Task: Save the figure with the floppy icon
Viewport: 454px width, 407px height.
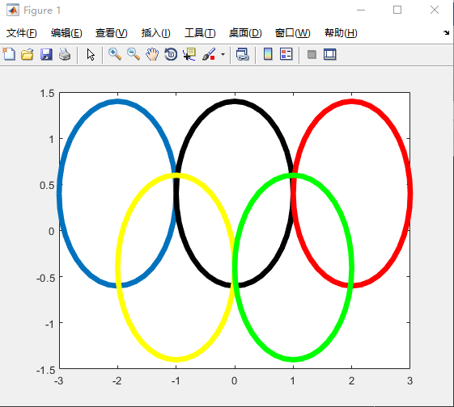Action: [x=46, y=54]
